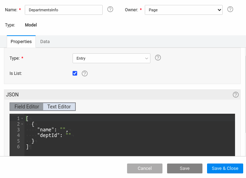This screenshot has height=178, width=246.
Task: Click help icon in JSON section header
Action: [236, 95]
